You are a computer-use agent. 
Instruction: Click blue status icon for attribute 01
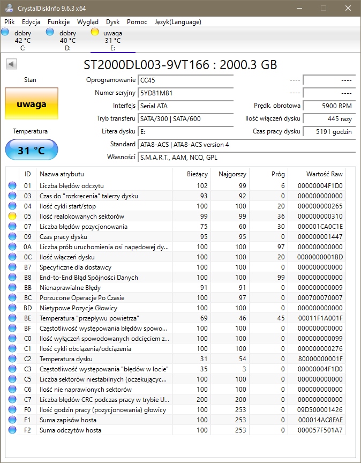(12, 186)
